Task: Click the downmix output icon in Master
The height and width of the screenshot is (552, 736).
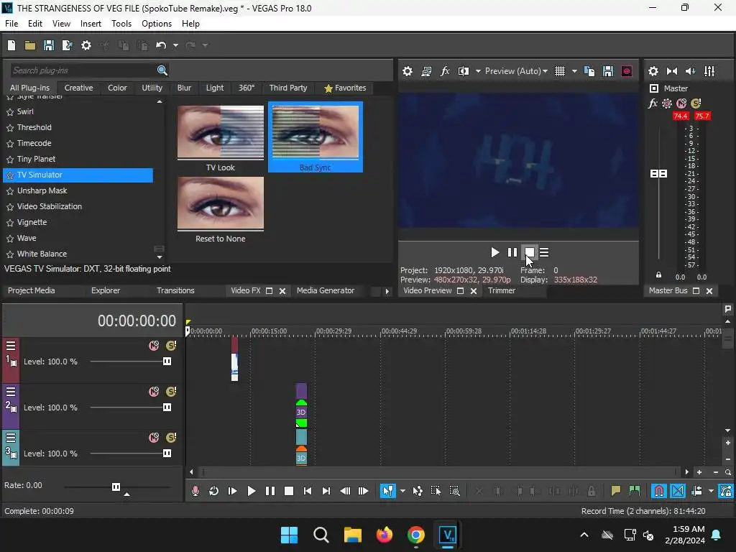Action: [672, 71]
